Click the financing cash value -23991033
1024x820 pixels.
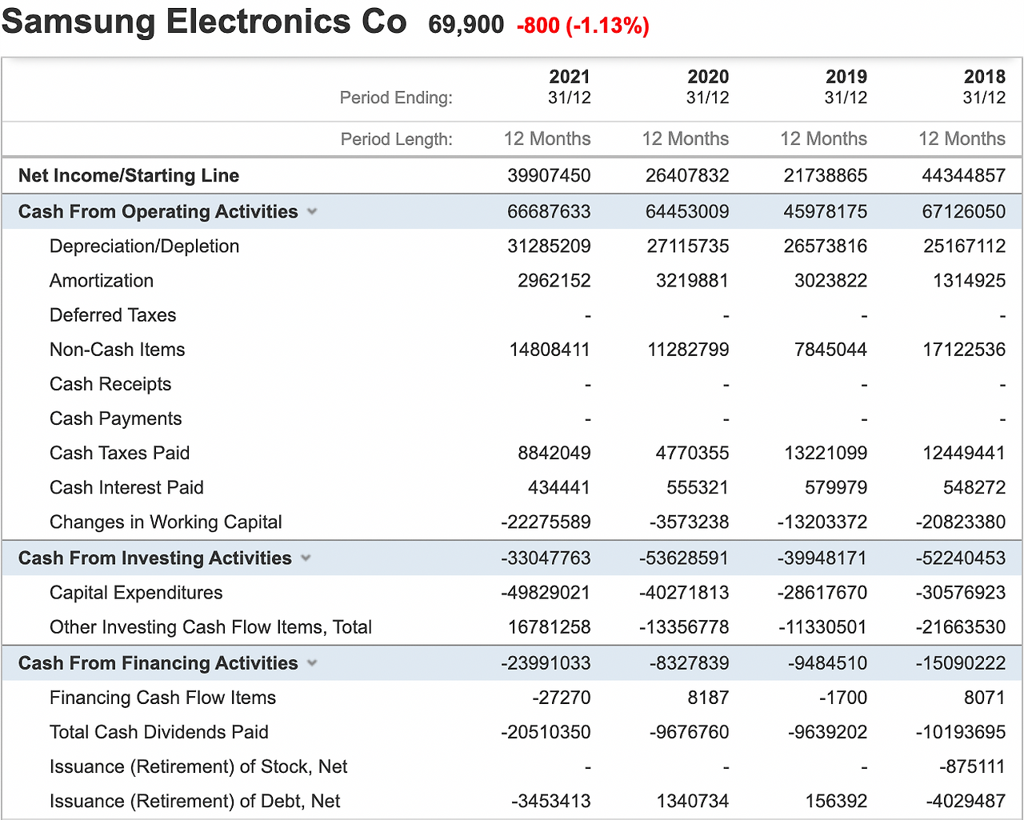pos(546,662)
